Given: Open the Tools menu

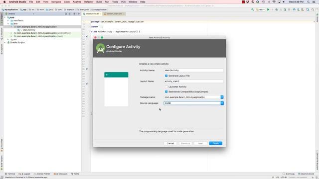Looking at the screenshot, I should [x=115, y=2].
